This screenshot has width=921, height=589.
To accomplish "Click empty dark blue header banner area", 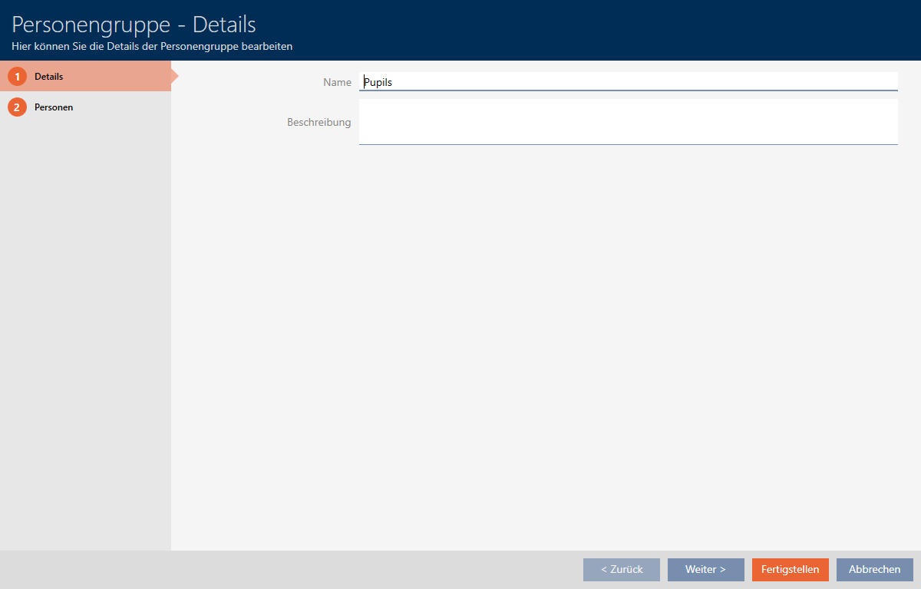I will (614, 31).
